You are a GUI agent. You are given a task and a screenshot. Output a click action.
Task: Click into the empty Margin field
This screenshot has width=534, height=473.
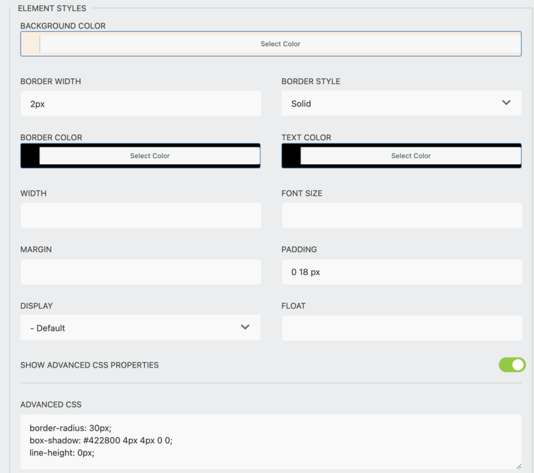[x=140, y=272]
